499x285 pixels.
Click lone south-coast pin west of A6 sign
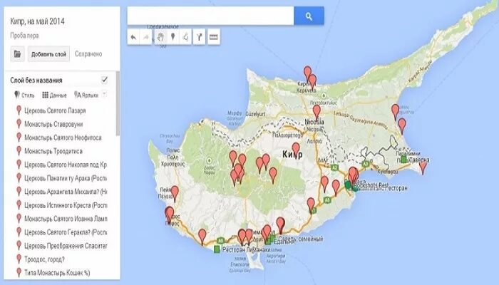(x=202, y=237)
